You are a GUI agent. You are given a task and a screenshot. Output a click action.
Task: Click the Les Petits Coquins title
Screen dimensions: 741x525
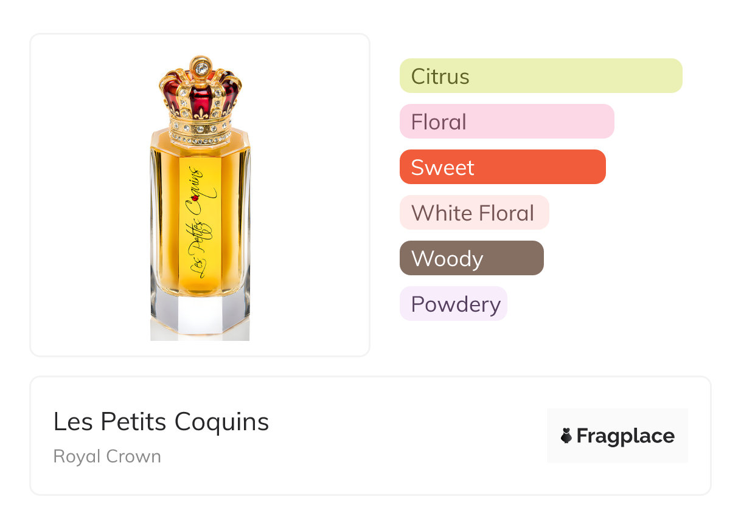pos(161,422)
